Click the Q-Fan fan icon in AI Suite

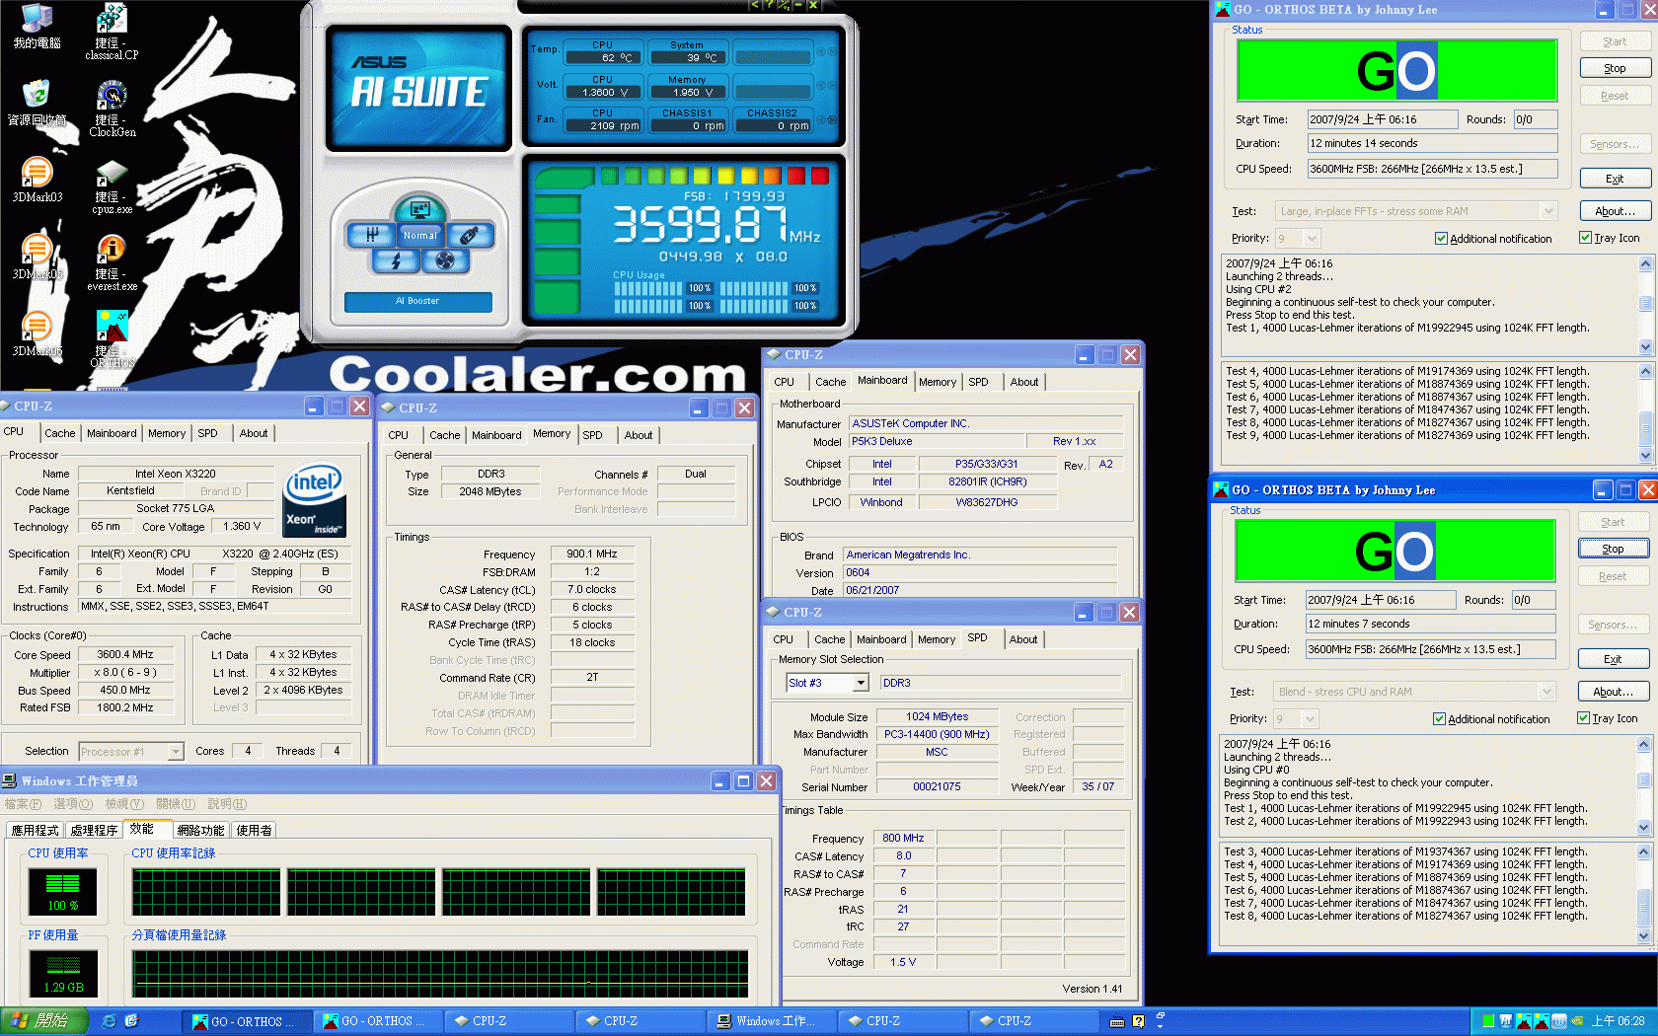coord(445,260)
